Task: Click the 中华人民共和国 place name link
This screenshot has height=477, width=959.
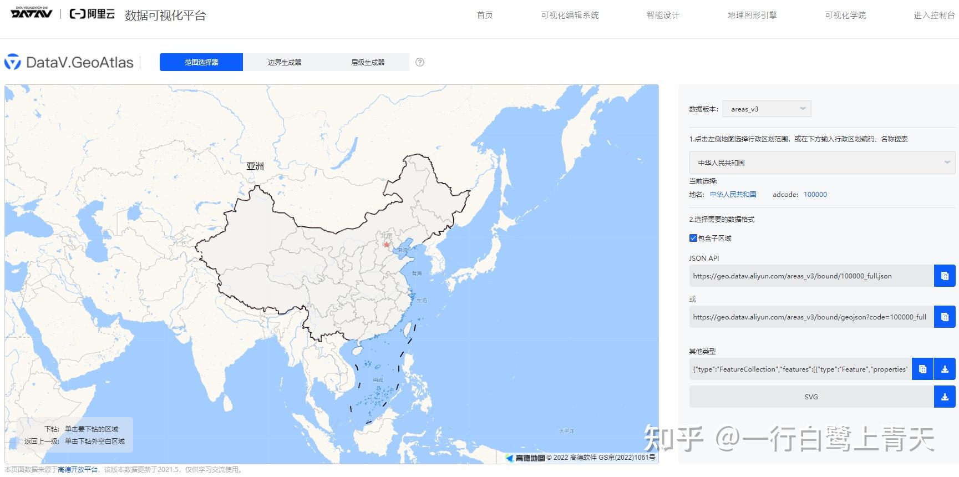Action: 733,194
